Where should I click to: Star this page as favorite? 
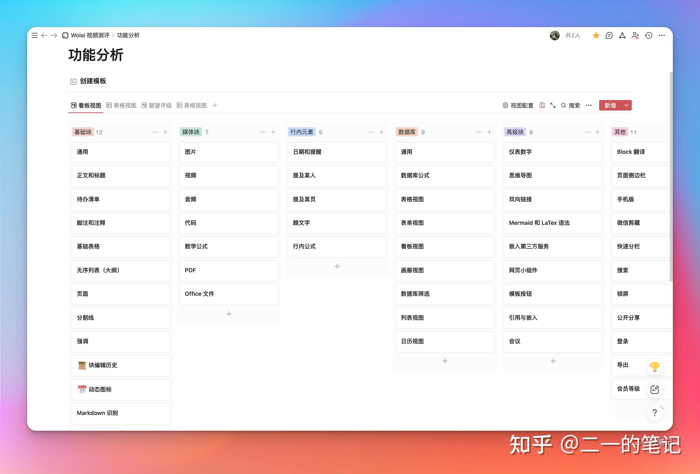(596, 36)
